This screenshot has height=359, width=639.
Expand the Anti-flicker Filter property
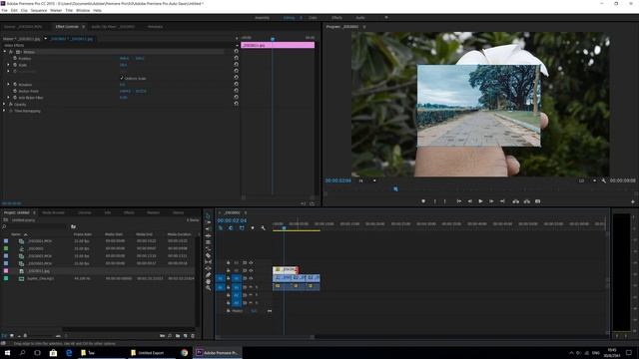[x=8, y=98]
